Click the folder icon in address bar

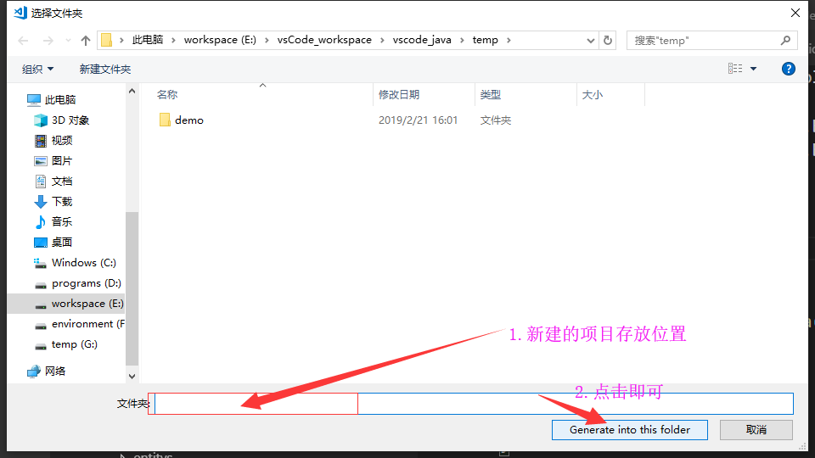tap(107, 40)
